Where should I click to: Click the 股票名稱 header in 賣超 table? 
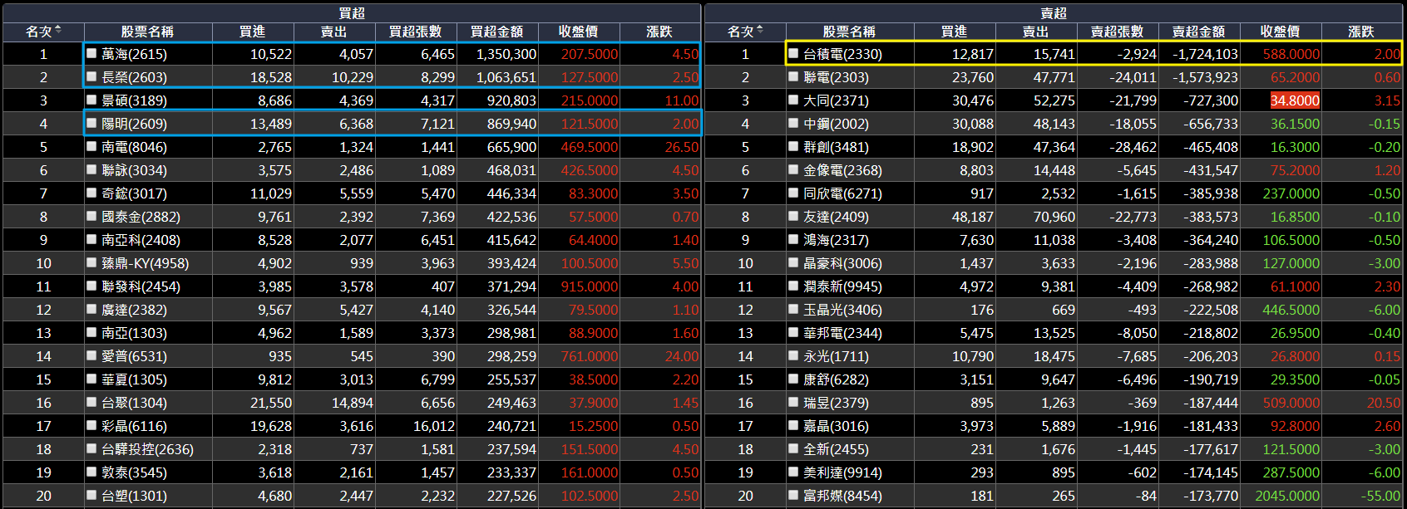849,32
